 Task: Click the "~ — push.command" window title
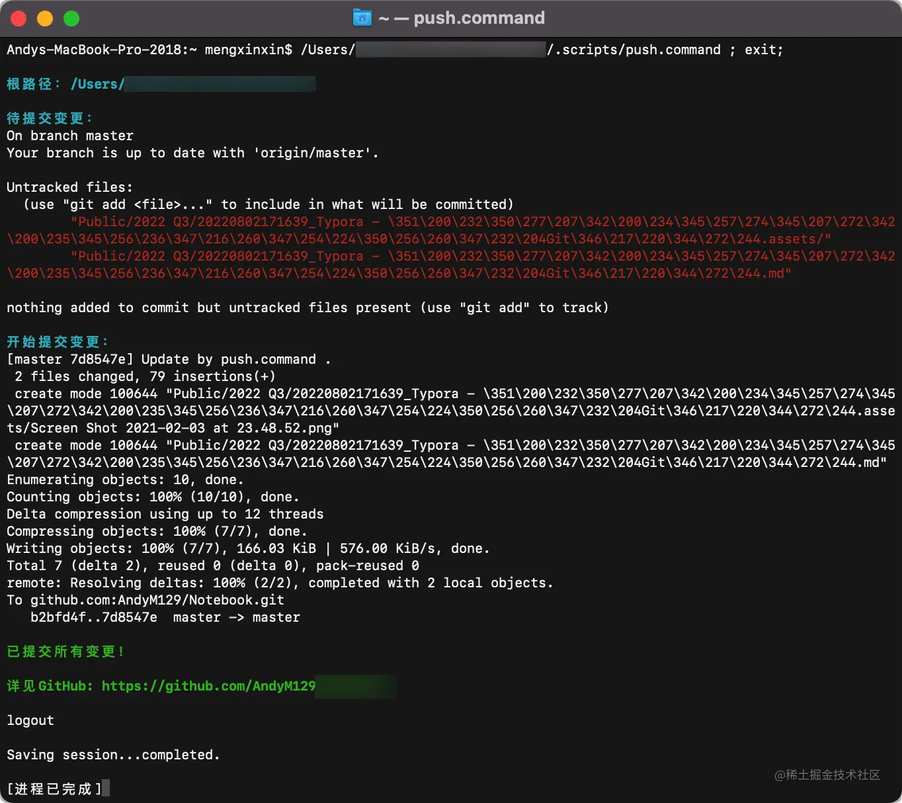462,18
